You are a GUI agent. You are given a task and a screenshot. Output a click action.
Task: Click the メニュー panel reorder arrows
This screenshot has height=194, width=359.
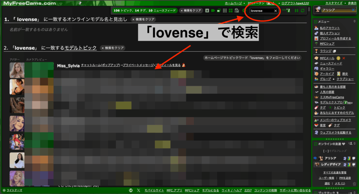pos(354,21)
